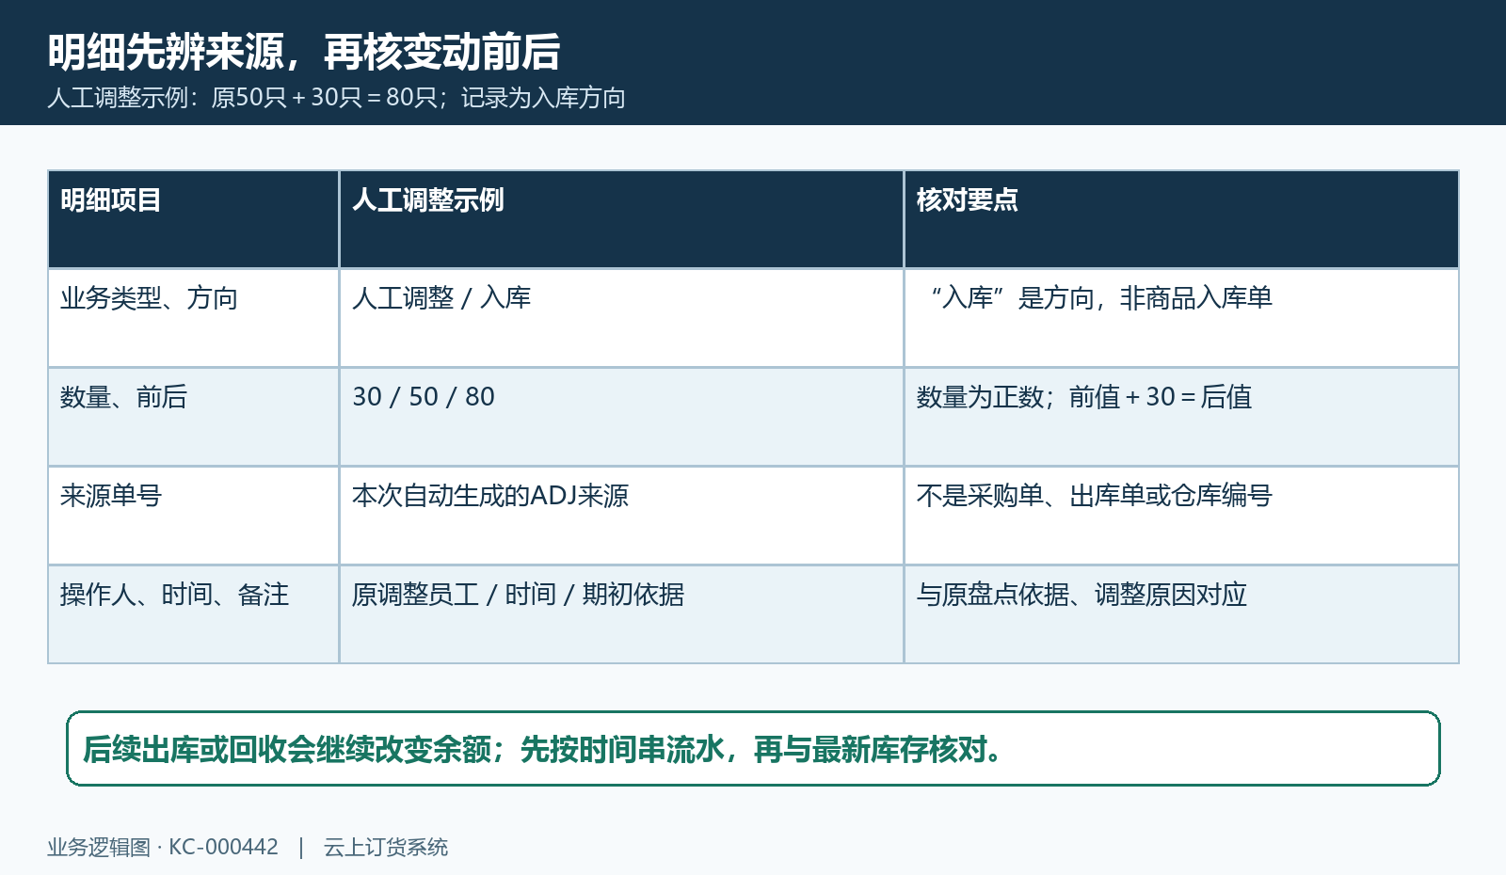Click the cell “入库”是方向,非商品入库单
The image size is (1506, 875).
click(1181, 318)
